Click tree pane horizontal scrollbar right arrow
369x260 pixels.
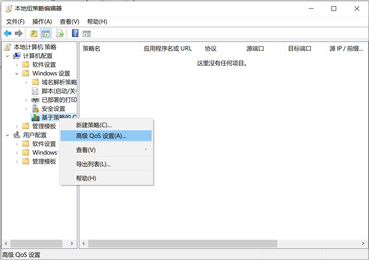[72, 244]
